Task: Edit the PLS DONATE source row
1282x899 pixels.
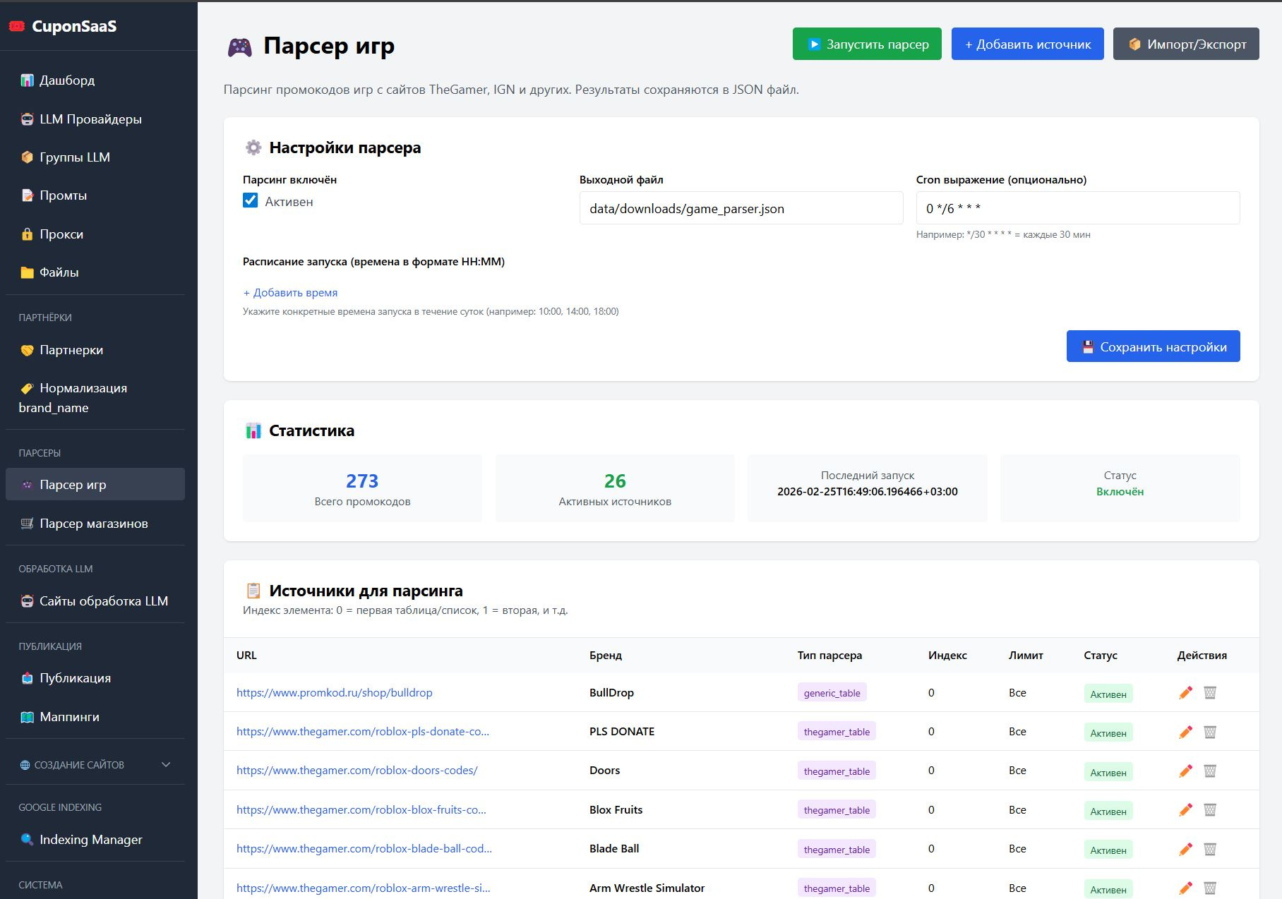Action: pos(1185,732)
